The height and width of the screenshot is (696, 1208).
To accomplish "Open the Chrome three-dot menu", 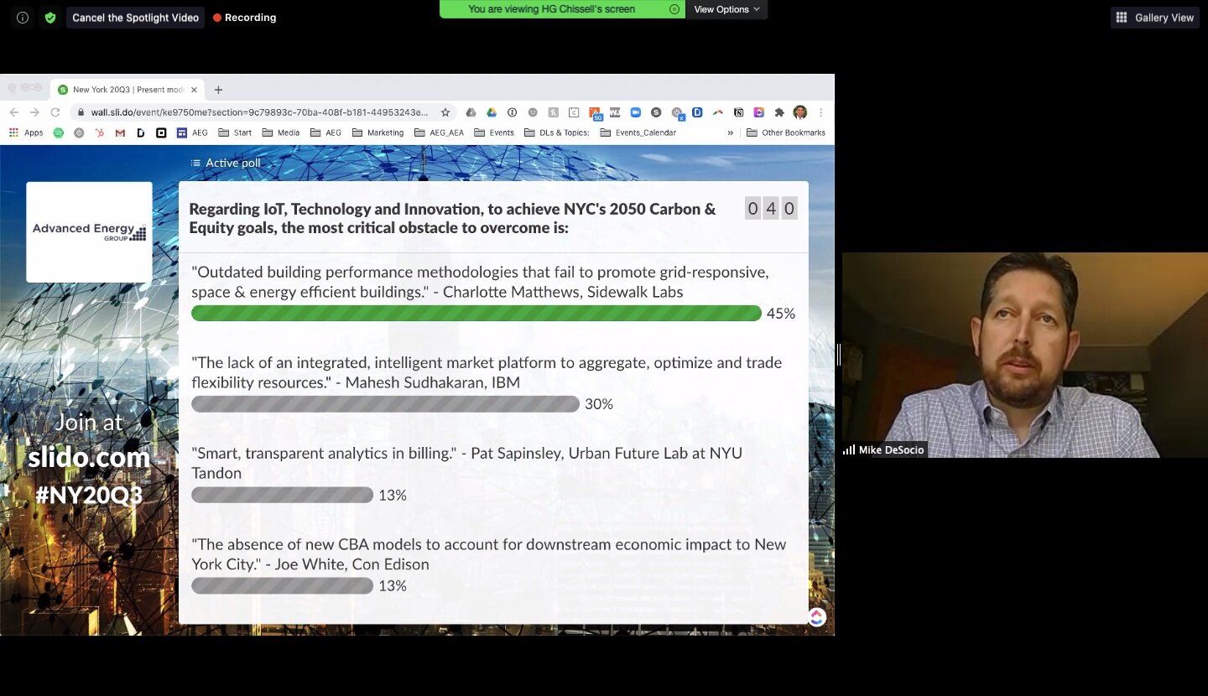I will pyautogui.click(x=821, y=112).
